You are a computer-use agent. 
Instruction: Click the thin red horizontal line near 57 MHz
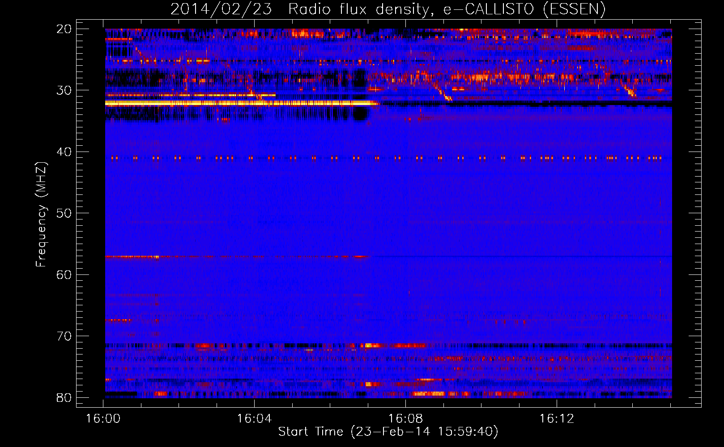[237, 257]
